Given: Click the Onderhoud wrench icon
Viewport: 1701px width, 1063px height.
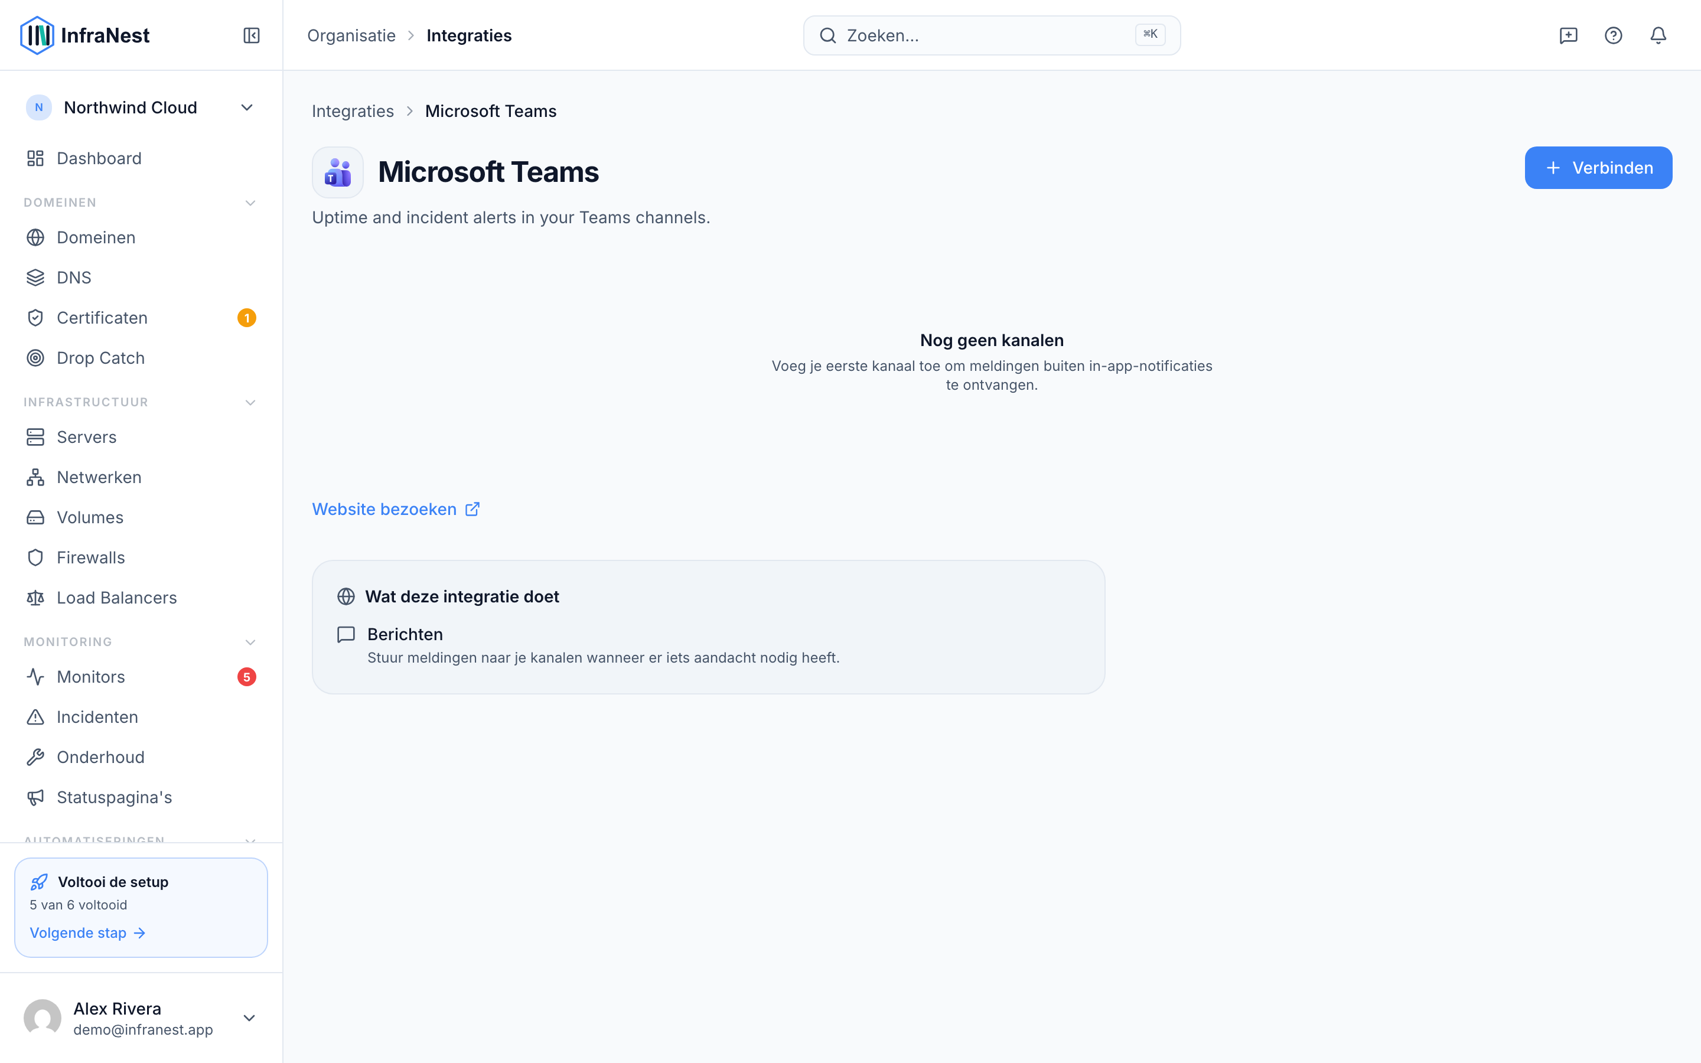Looking at the screenshot, I should coord(35,757).
